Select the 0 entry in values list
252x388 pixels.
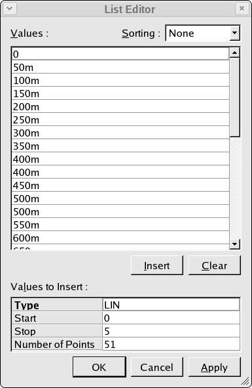pyautogui.click(x=120, y=54)
